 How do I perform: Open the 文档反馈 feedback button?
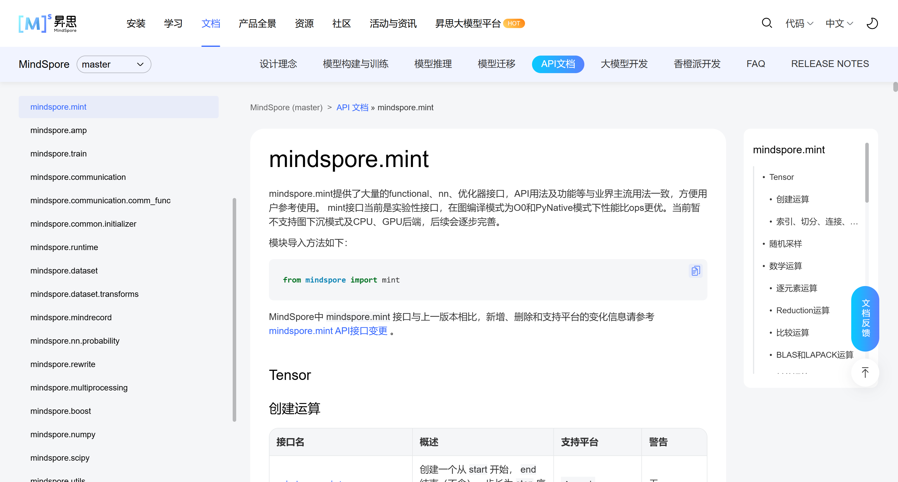865,319
